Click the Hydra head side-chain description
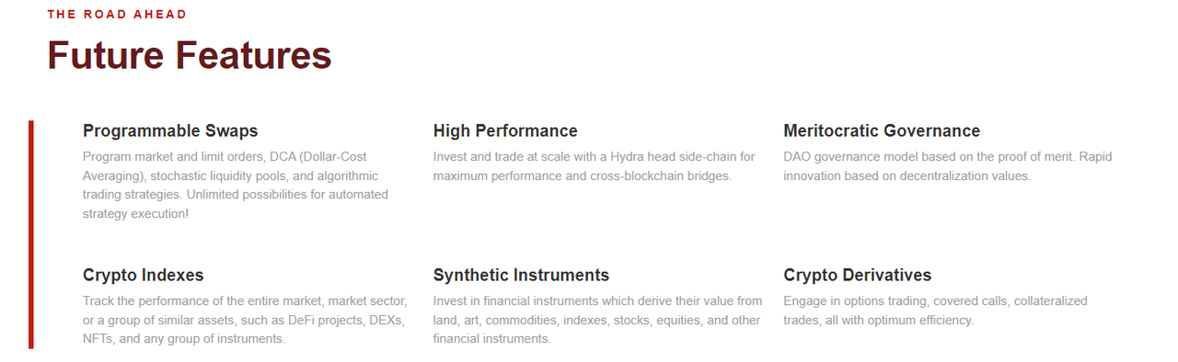This screenshot has width=1178, height=362. coord(594,166)
